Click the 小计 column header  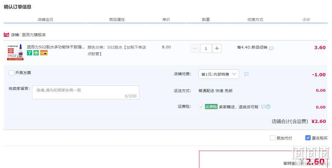pos(306,20)
